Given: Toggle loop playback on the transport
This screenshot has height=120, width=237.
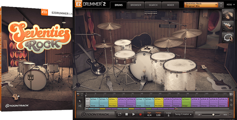Looking at the screenshot, I should [120, 114].
